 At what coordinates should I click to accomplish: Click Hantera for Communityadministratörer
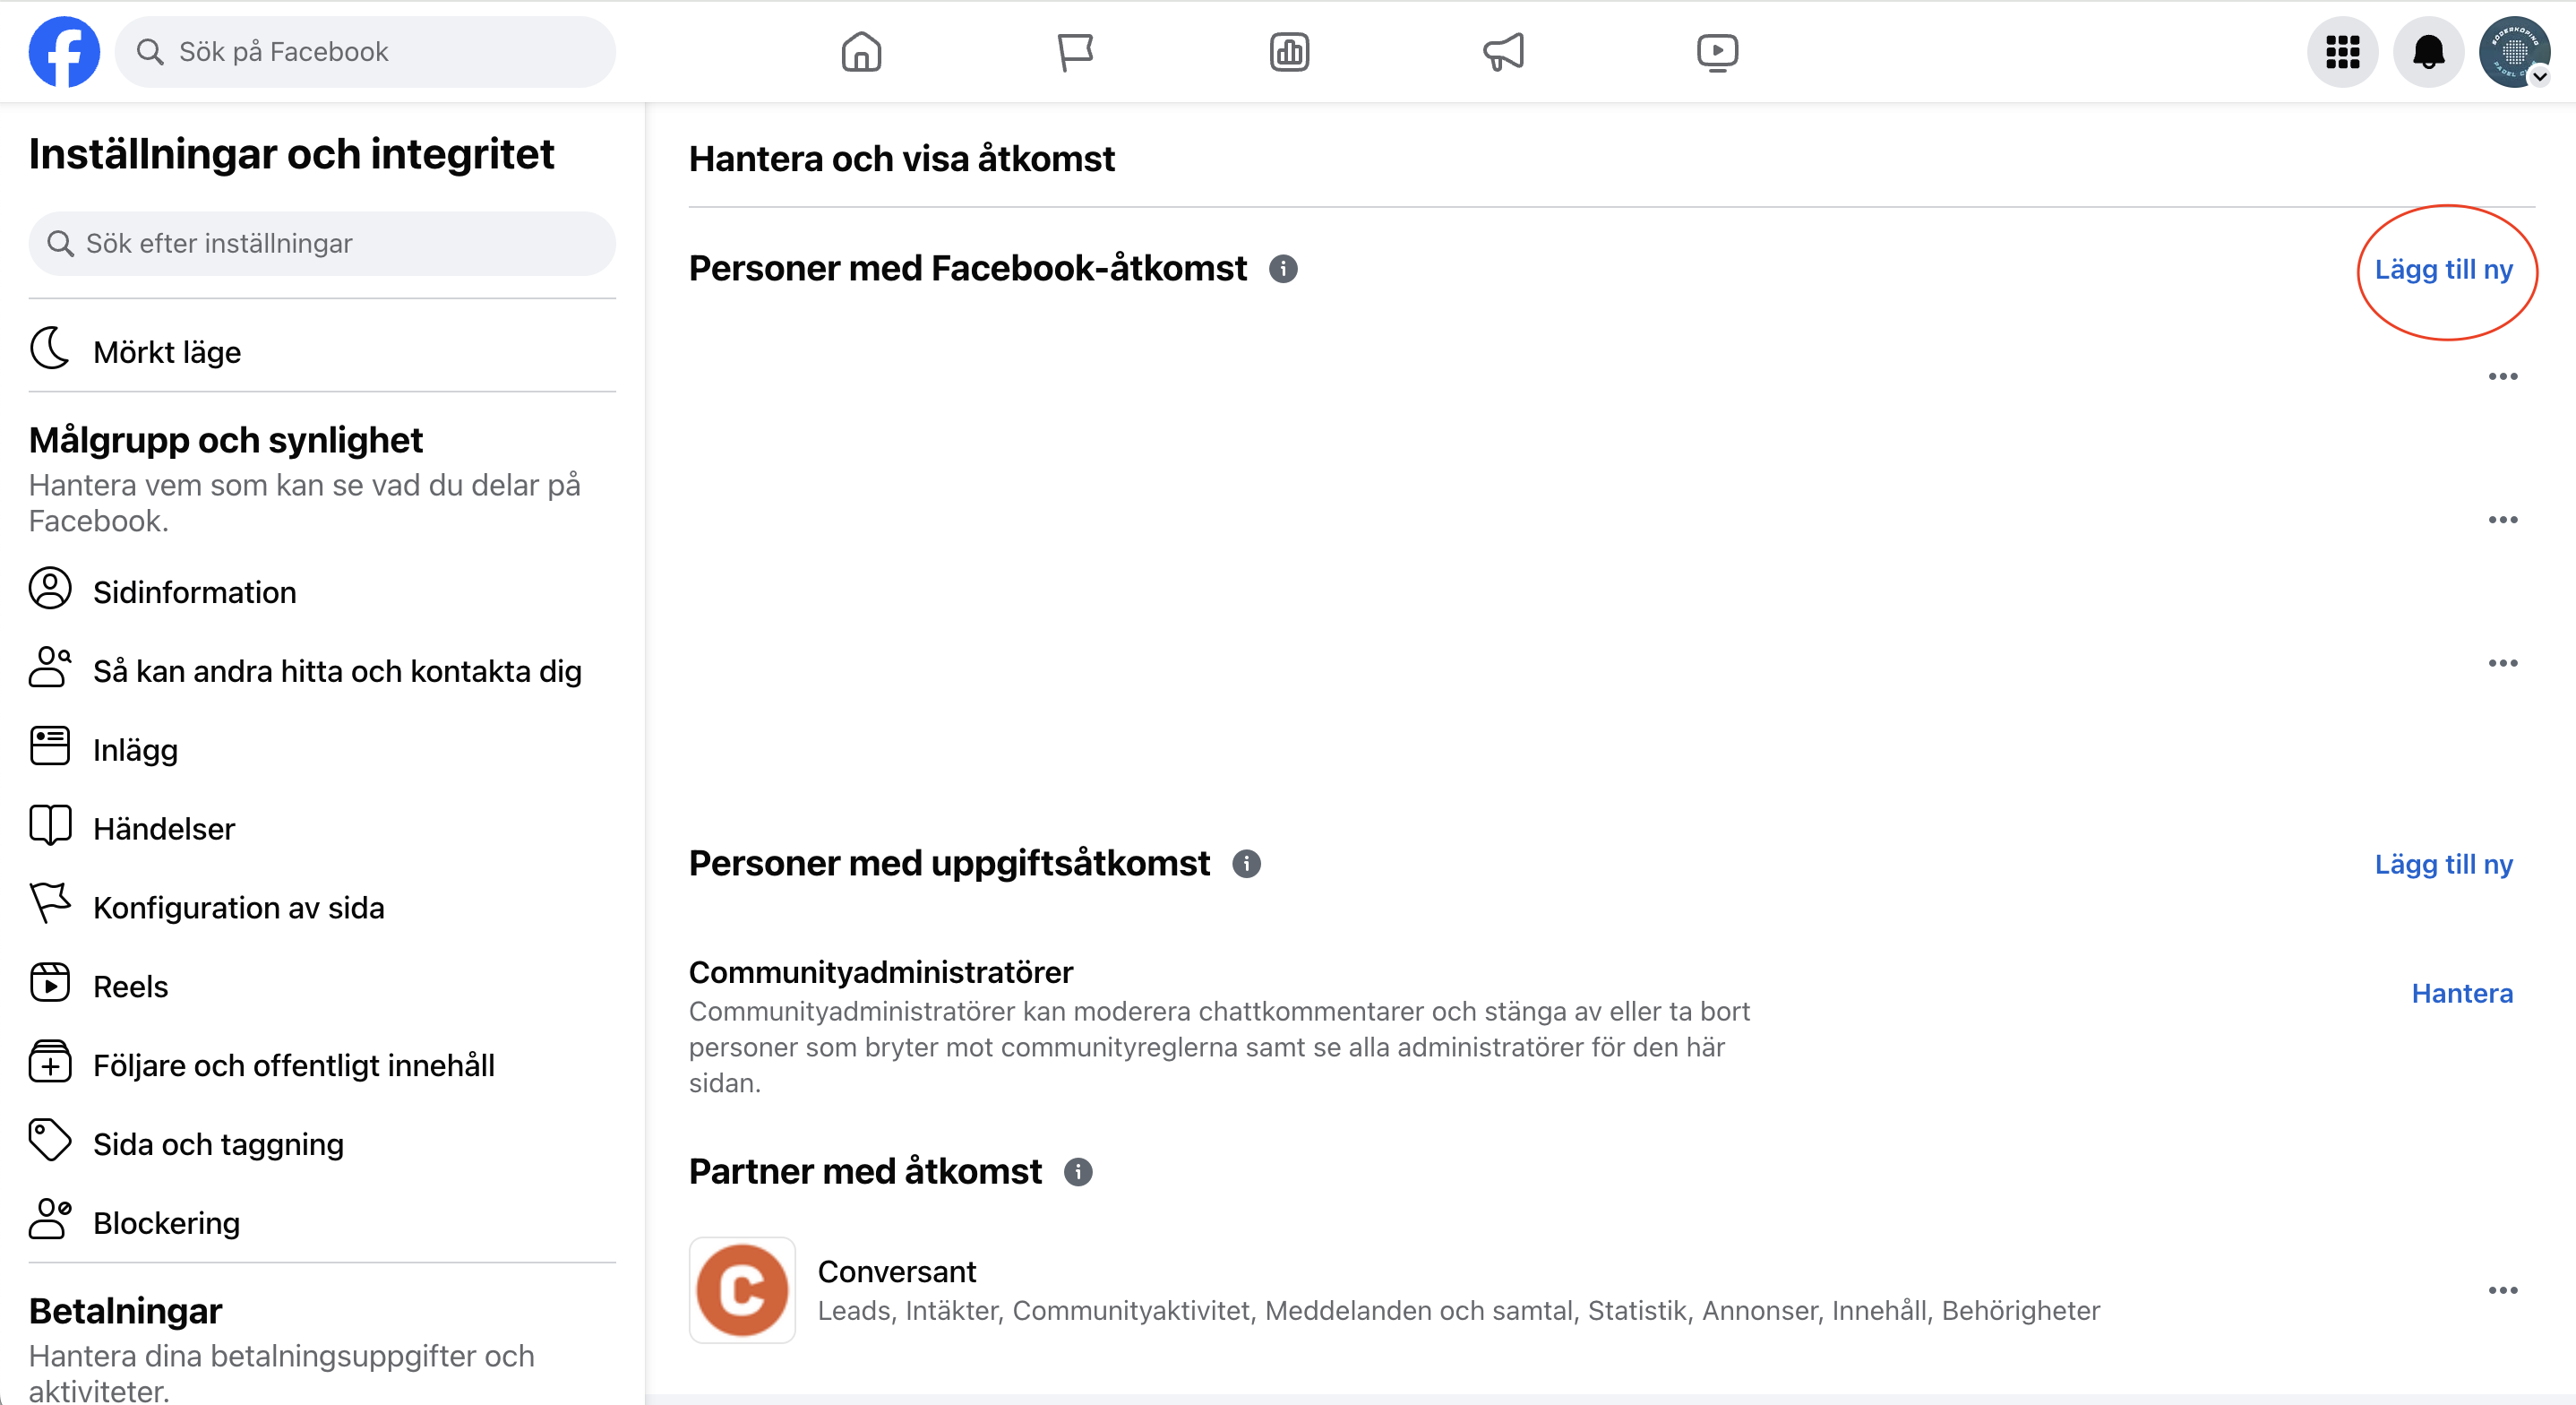coord(2461,993)
